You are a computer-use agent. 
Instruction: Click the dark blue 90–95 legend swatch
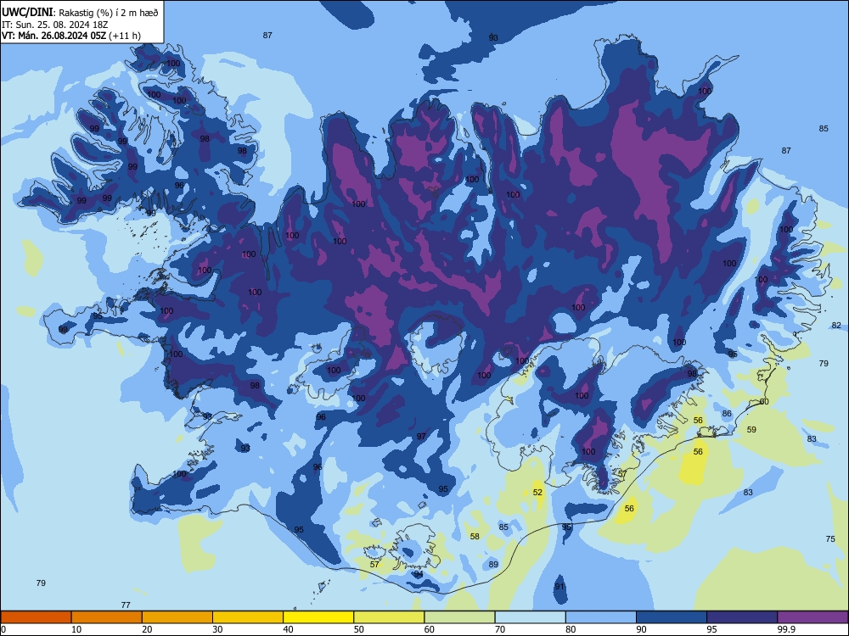pos(672,617)
